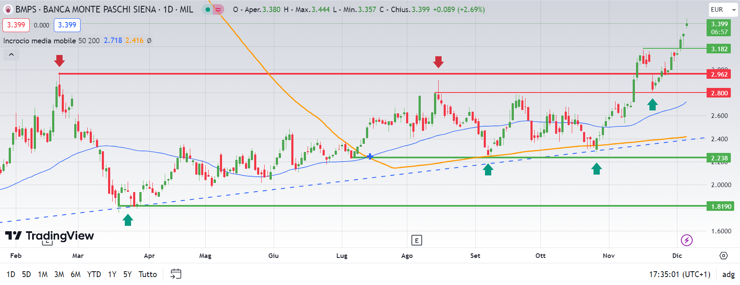Click the 17:35:01 (UTC+1) timezone clock
The image size is (740, 285).
point(679,274)
